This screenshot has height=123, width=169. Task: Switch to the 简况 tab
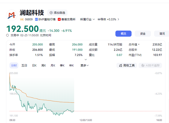[162, 34]
